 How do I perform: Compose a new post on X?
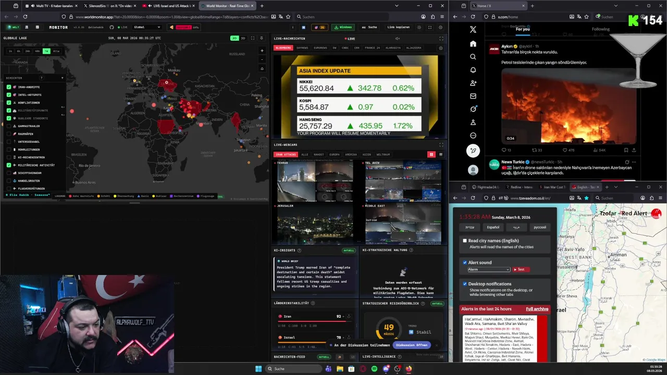[x=473, y=151]
